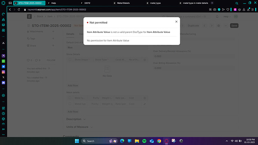Open Discord from the sidebar
Screen dimensions: 258x145
[x=3, y=83]
